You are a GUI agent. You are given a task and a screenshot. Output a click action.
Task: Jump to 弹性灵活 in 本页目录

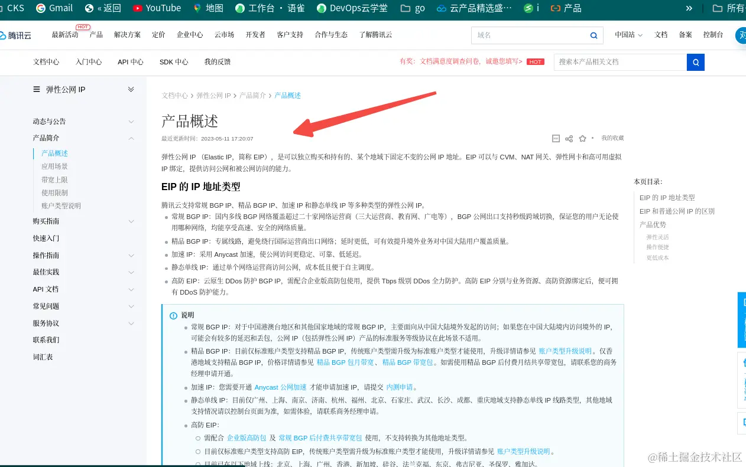[x=657, y=237]
